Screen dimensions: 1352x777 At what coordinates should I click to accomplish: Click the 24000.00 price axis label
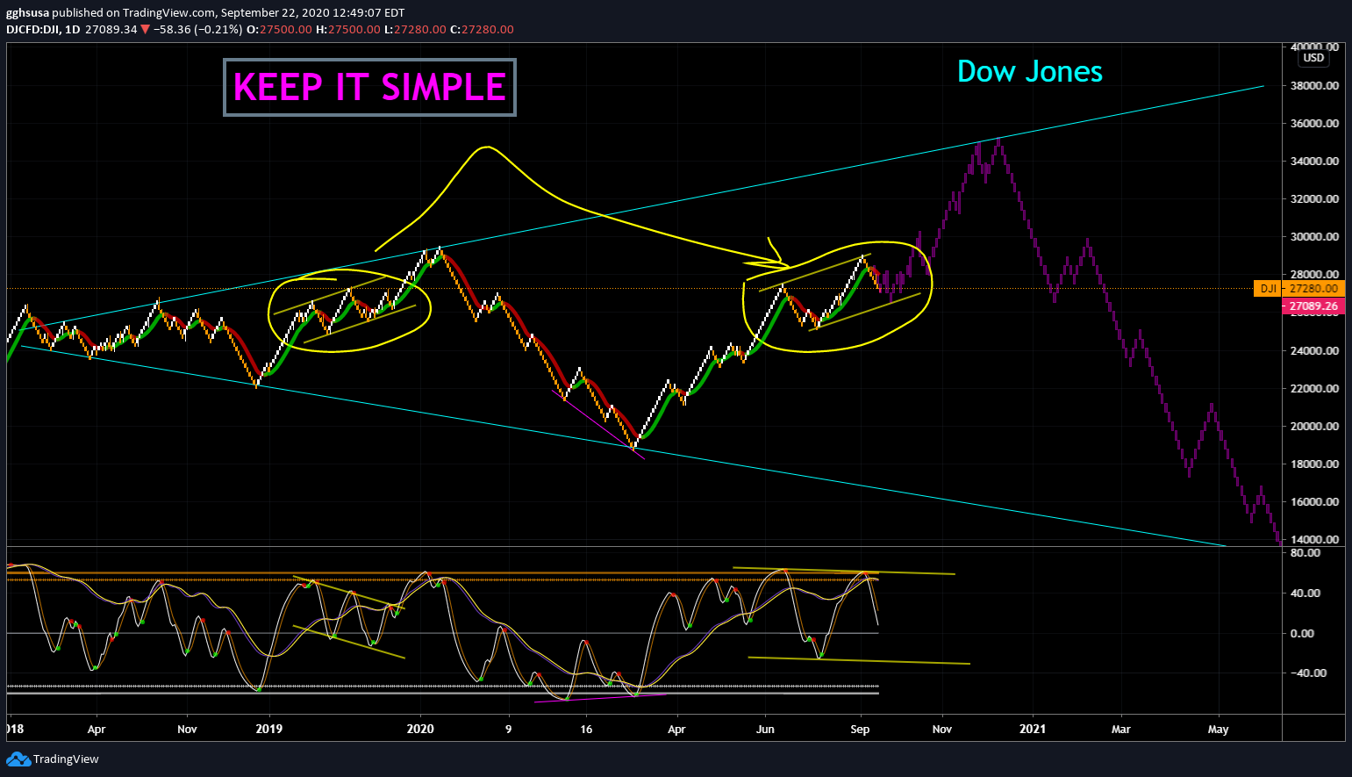(1313, 351)
